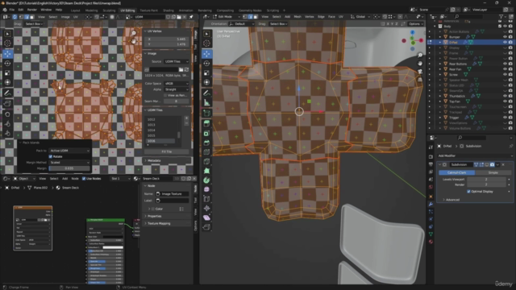Select UDIM tile 1016 in the tiles list

(x=161, y=141)
